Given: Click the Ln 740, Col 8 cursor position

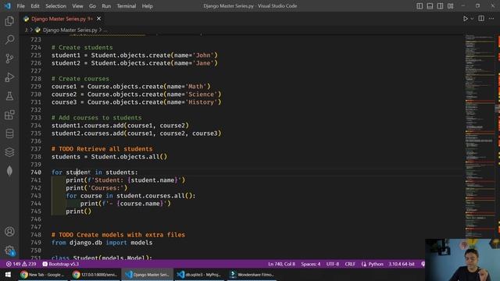Looking at the screenshot, I should pos(281,264).
